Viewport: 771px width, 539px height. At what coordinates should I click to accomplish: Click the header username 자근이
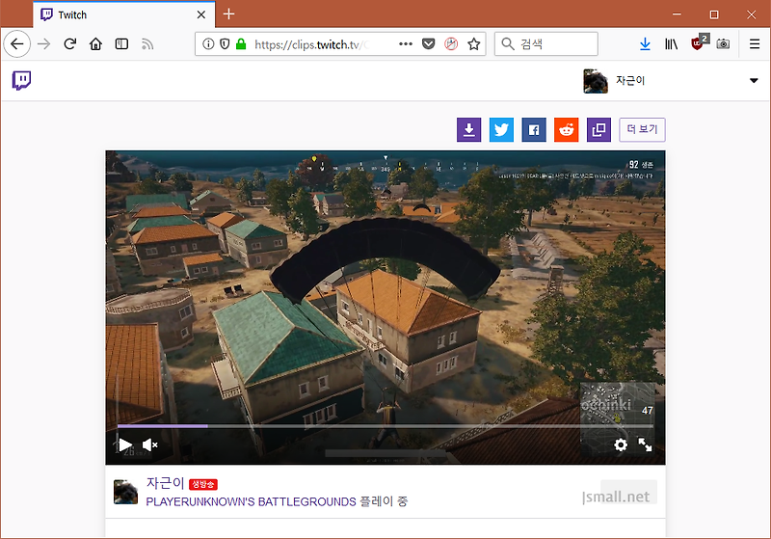(630, 81)
